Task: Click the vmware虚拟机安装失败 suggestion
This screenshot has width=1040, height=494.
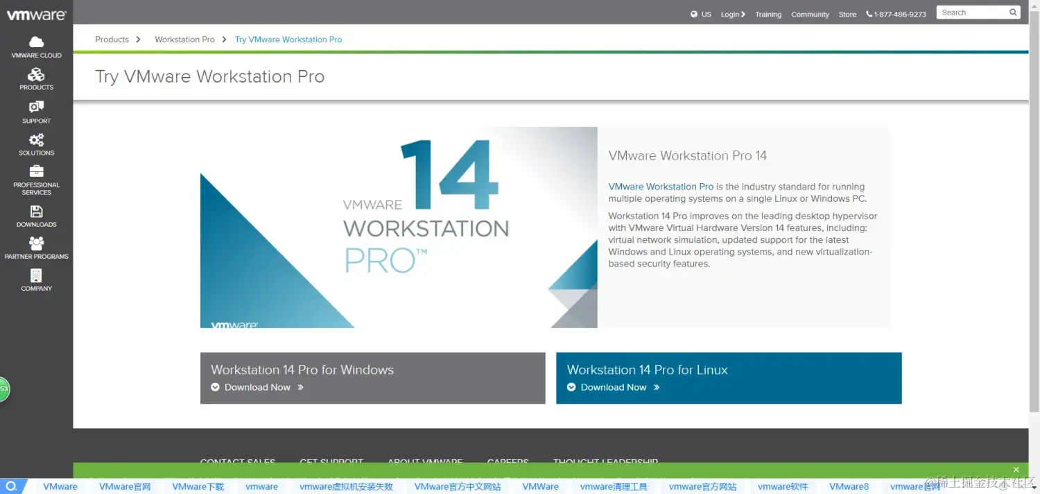Action: (x=346, y=486)
